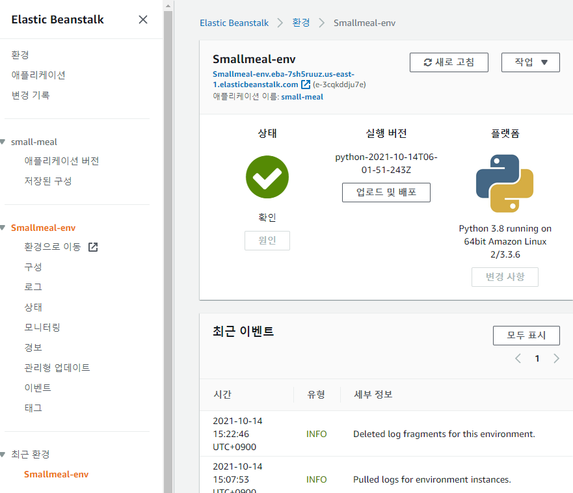Click page number 1 in events pagination
Image resolution: width=573 pixels, height=493 pixels.
[537, 358]
